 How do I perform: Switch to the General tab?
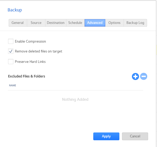pos(18,23)
